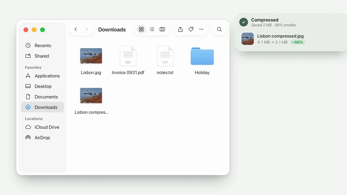
Task: Click the -48% badge in notification
Action: [297, 42]
